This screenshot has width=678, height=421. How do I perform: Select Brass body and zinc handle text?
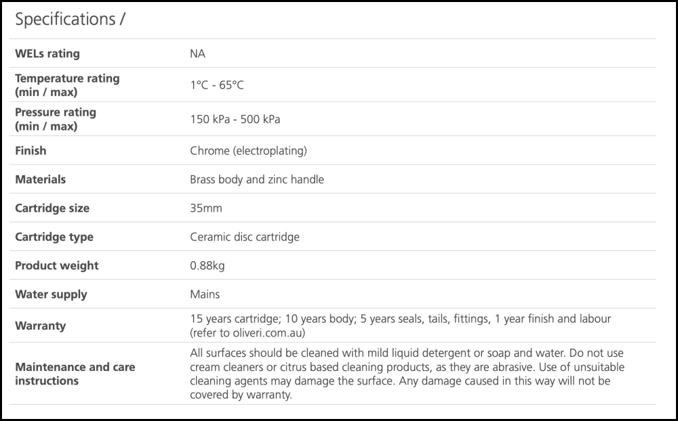tap(257, 179)
